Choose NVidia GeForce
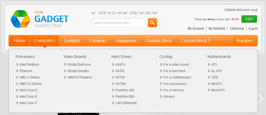Image resolution: width=266 pixels, height=115 pixels. click(x=79, y=65)
